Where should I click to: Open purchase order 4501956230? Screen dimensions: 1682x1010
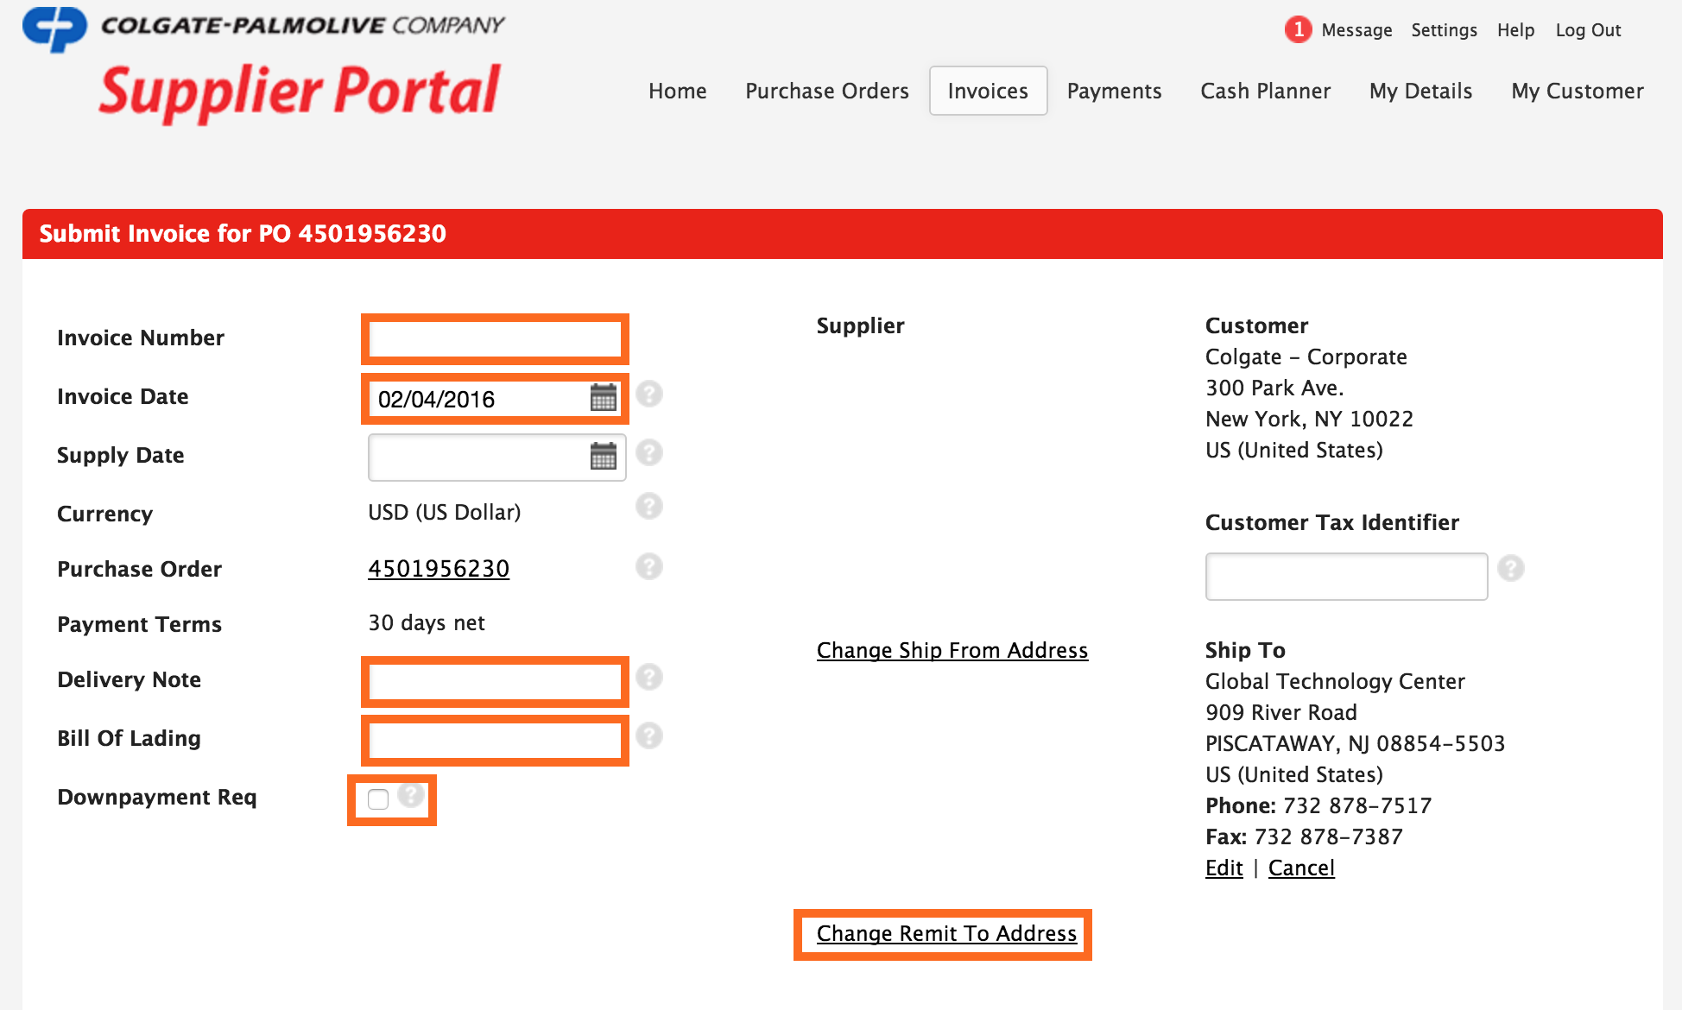[x=438, y=568]
